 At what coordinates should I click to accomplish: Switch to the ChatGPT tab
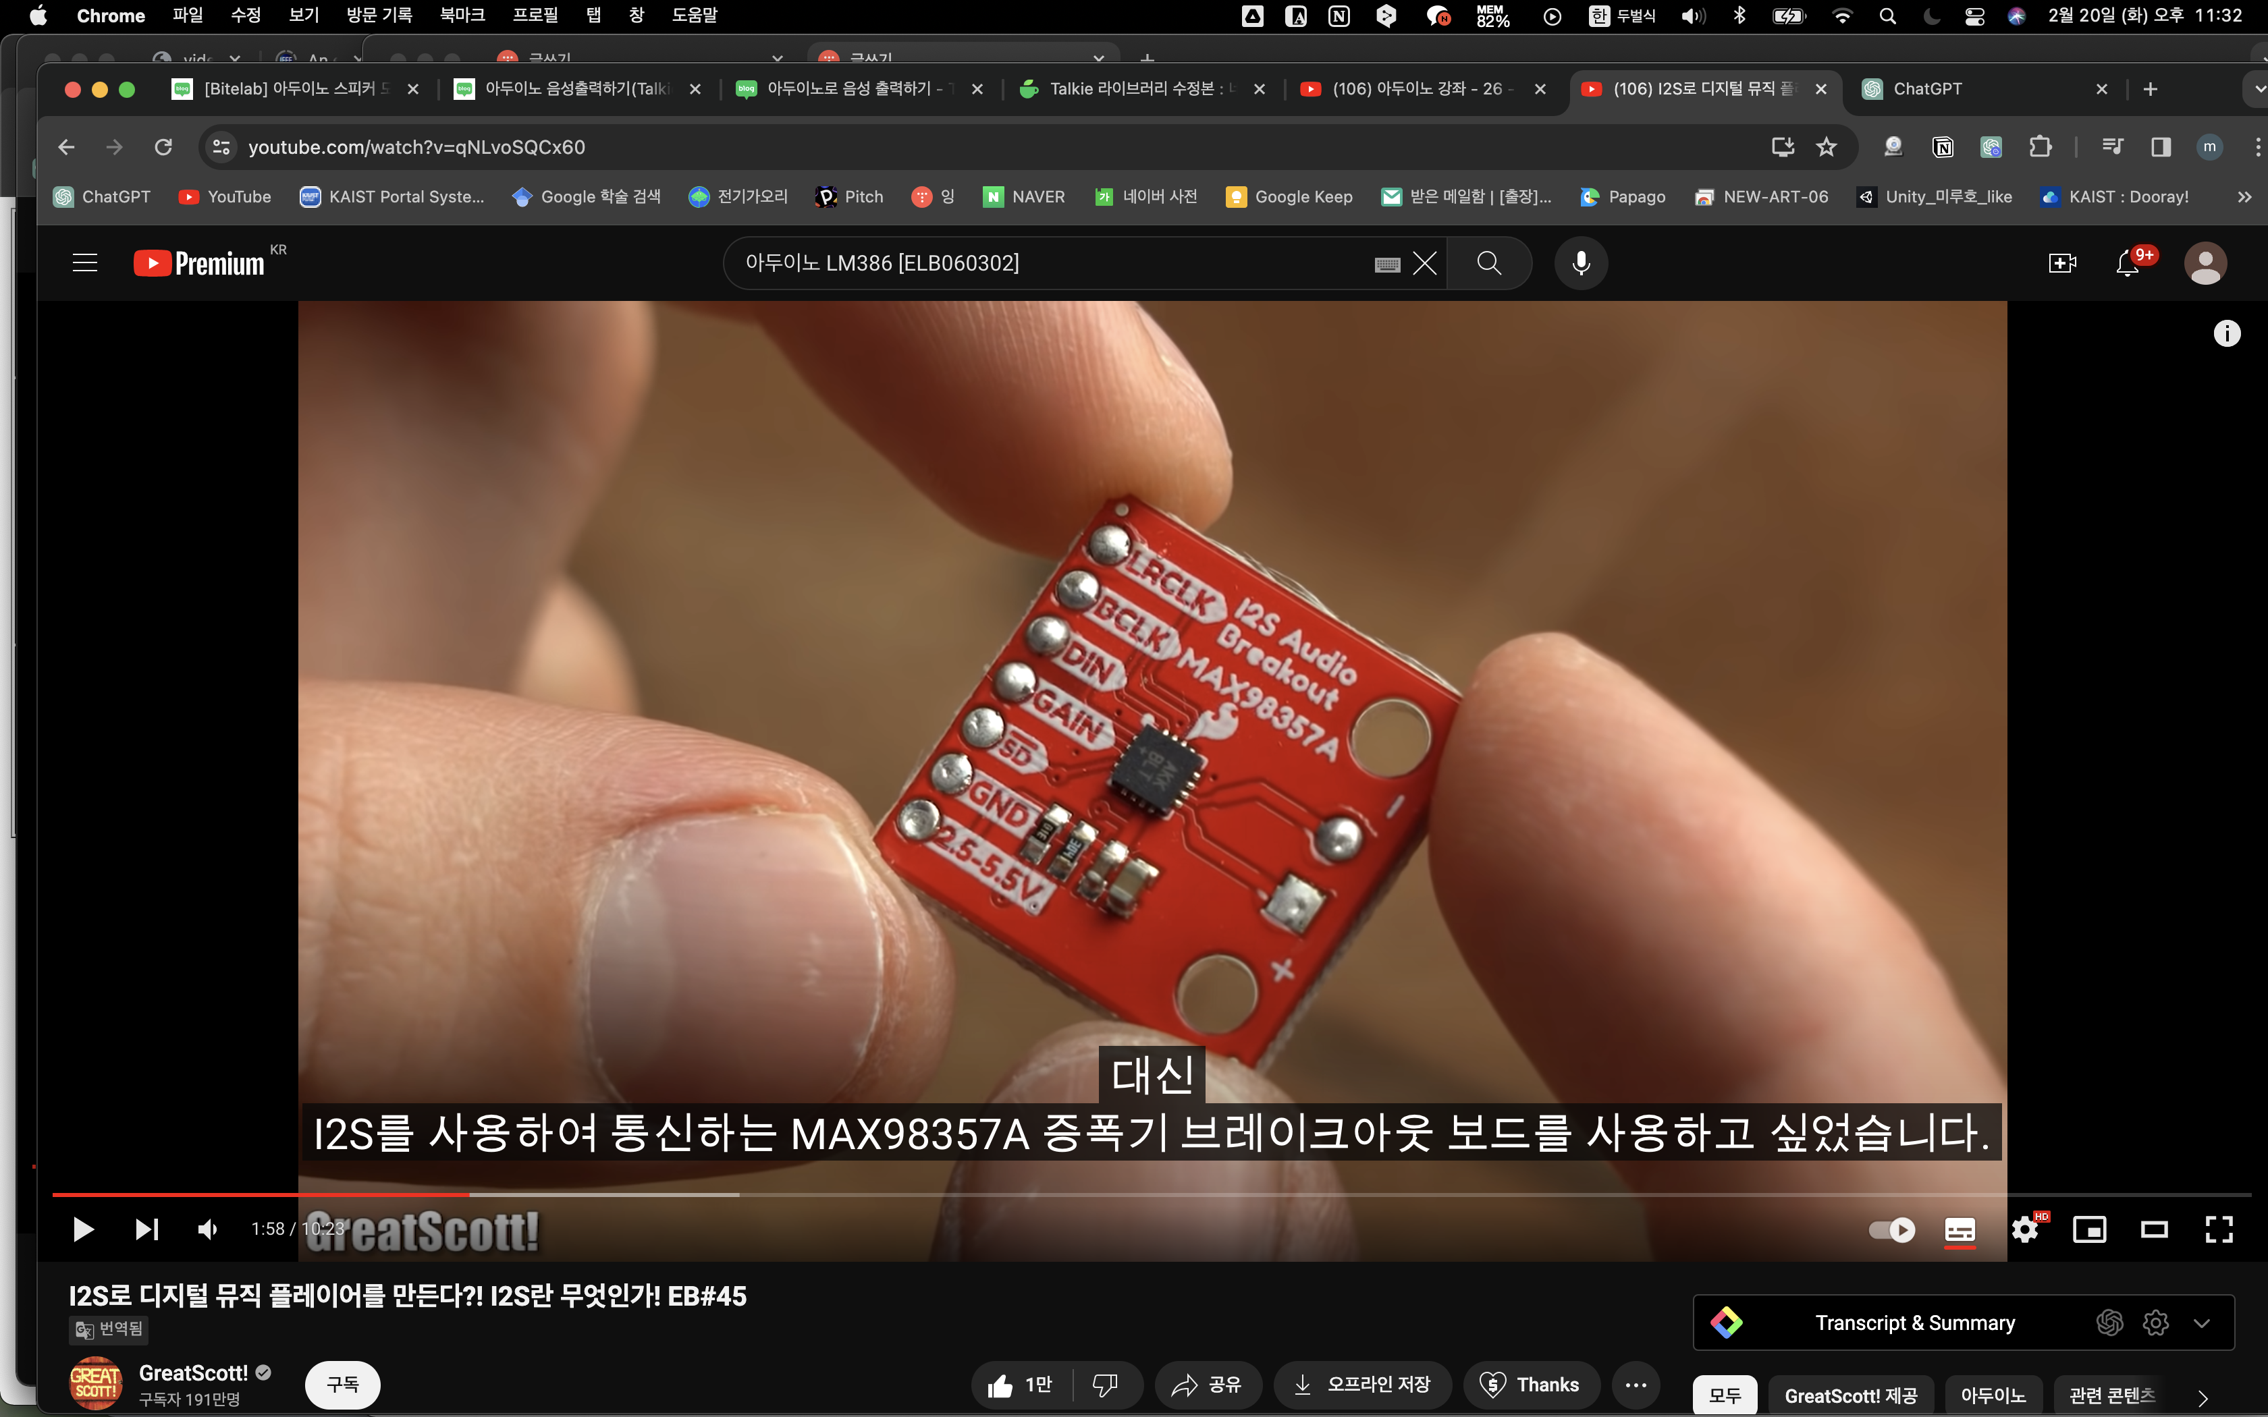1927,89
